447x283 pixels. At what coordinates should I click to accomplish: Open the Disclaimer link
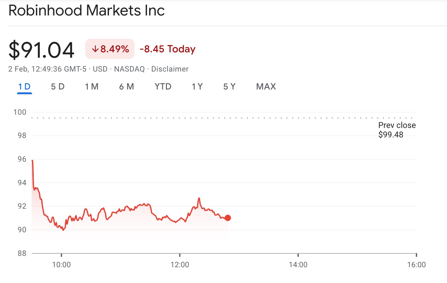pos(170,69)
